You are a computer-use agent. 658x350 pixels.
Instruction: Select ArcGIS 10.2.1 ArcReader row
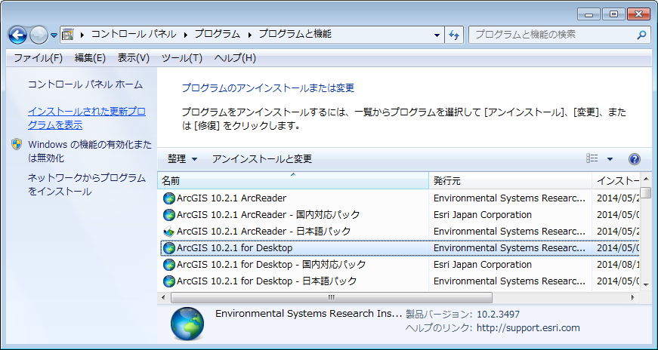pos(400,198)
